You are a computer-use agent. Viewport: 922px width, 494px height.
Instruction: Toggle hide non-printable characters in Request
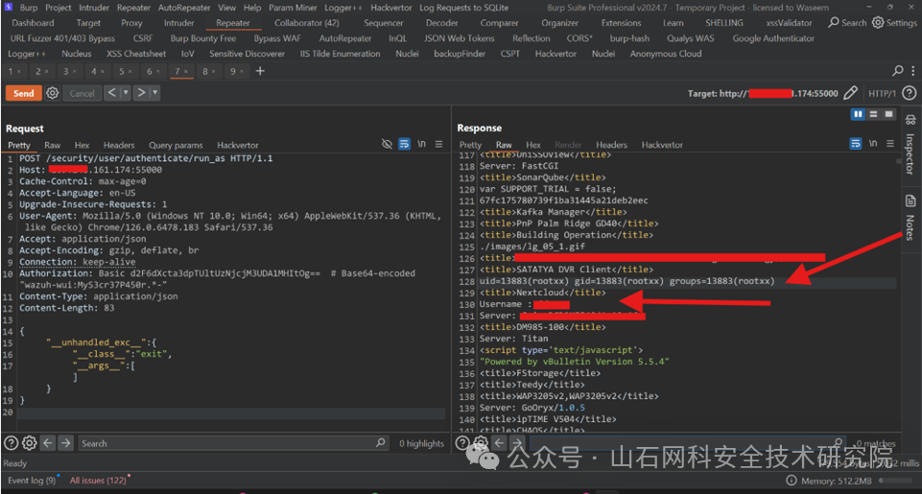387,144
